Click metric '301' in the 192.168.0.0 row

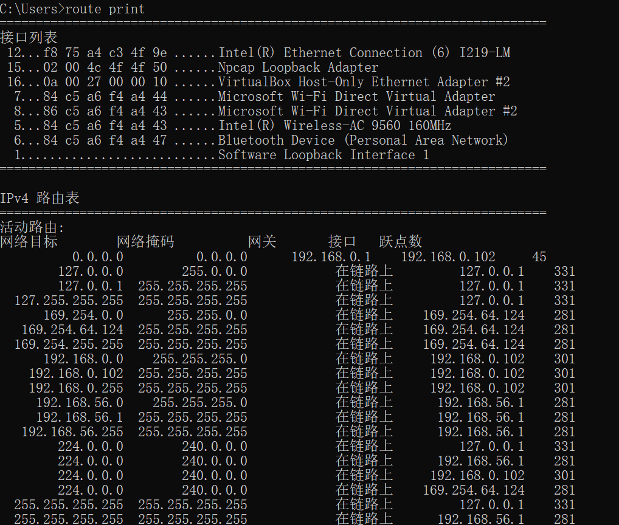[x=564, y=359]
